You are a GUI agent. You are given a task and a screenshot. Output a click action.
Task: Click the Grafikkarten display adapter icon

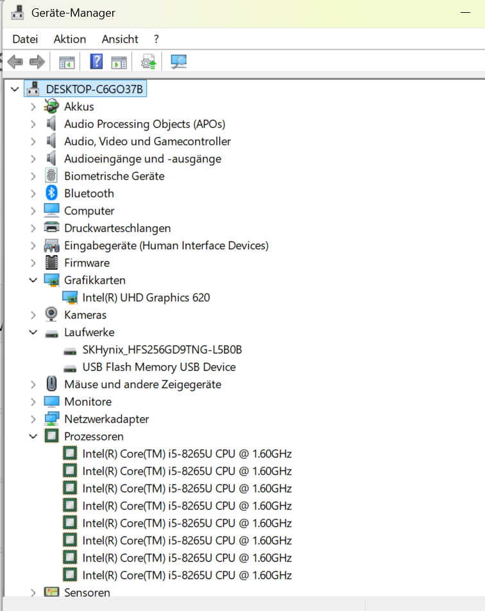(51, 280)
